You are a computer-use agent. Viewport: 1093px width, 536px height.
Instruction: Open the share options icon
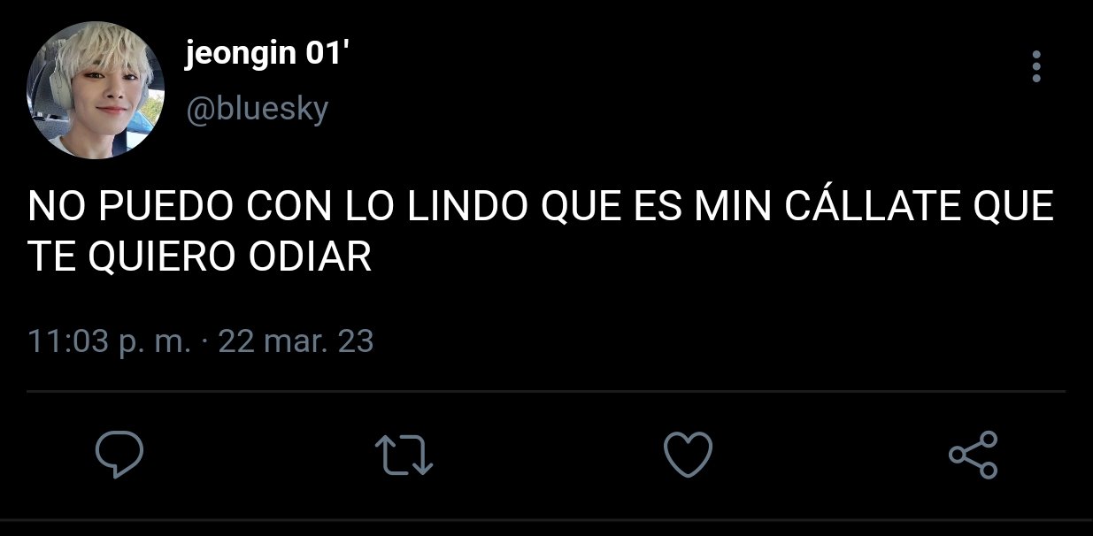pyautogui.click(x=973, y=455)
